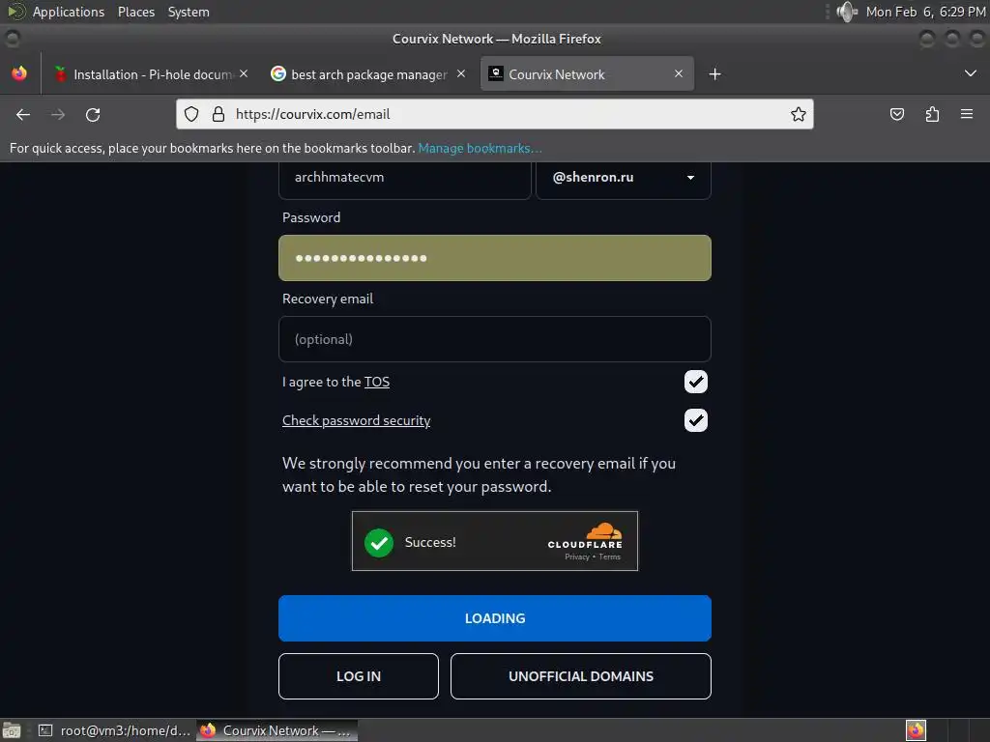View site security via the padlock icon
990x742 pixels.
tap(218, 114)
